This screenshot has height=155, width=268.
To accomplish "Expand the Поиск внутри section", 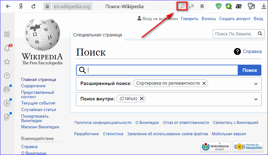I will (x=256, y=99).
